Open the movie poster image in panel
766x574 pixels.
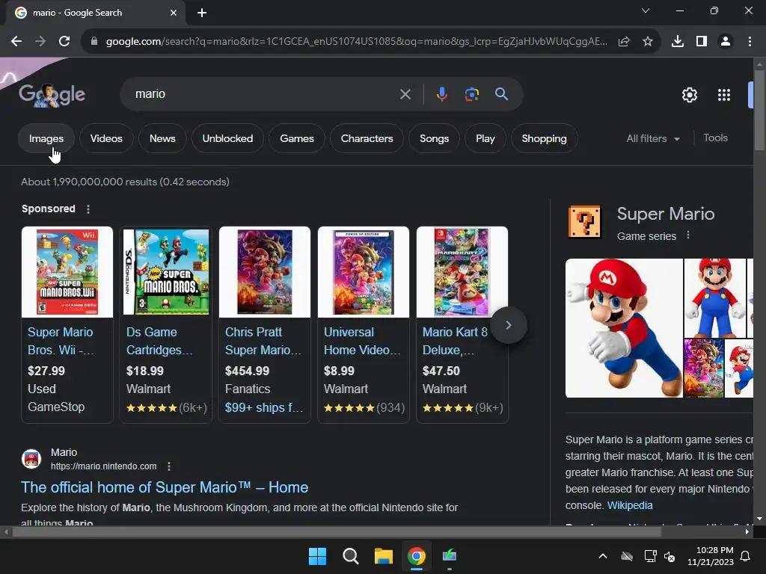click(x=703, y=368)
